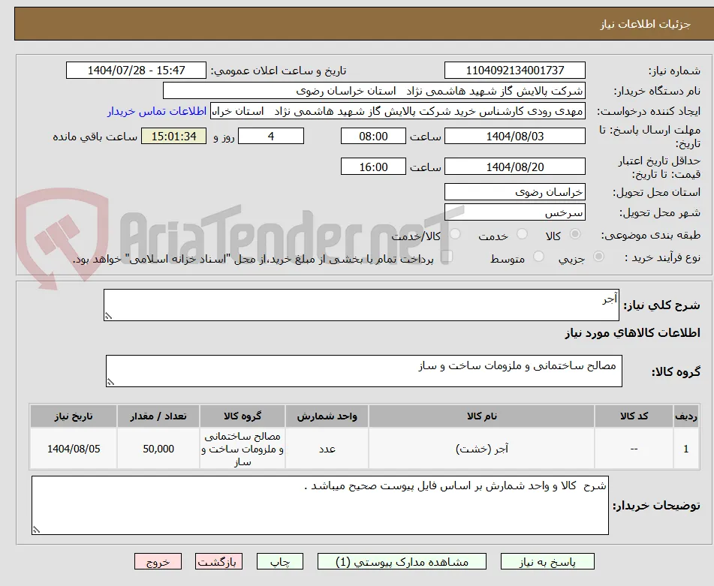Click the اطلاعات کالاهای مورد نیاز heading
Image resolution: width=714 pixels, height=586 pixels.
632,333
